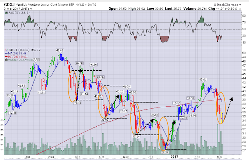The width and height of the screenshot is (249, 160).
Task: Click the blue MA(10) legend line
Action: (6, 54)
